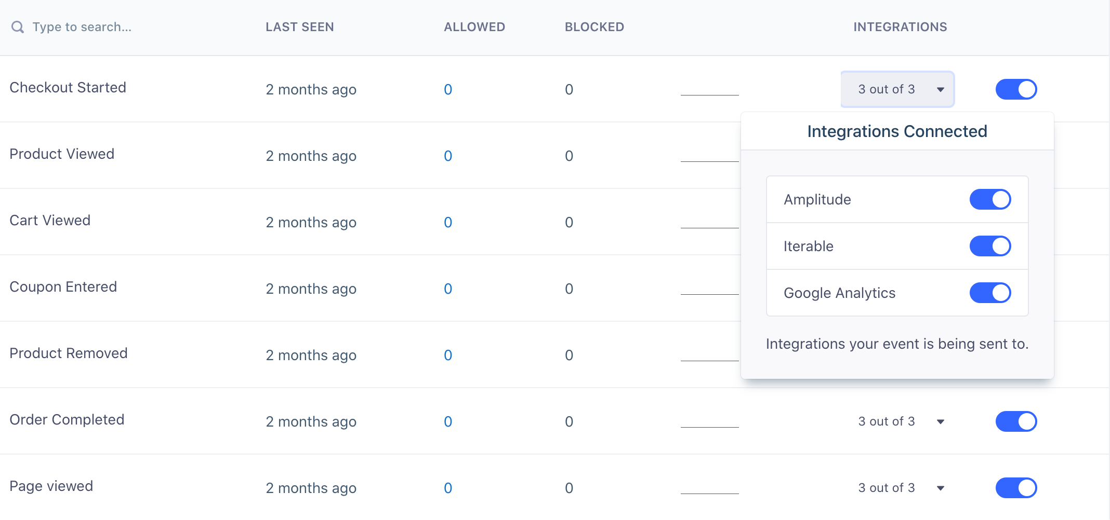Screen dimensions: 1110x520
Task: Sort by the LAST SEEN column header
Action: tap(299, 26)
